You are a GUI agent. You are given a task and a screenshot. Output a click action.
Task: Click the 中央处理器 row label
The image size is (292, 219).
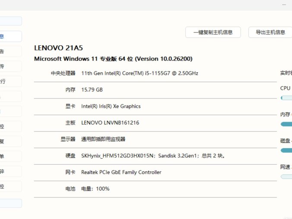pos(63,73)
